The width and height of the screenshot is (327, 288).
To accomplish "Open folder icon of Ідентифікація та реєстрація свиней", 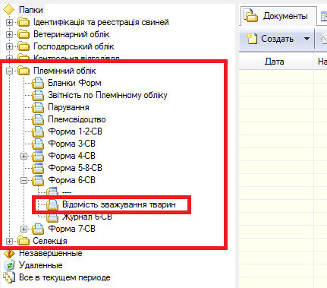I will click(24, 22).
